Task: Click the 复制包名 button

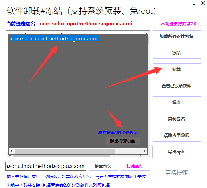Action: coord(177,119)
